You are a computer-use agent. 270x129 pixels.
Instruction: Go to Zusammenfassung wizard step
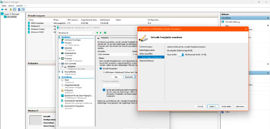click(146, 61)
